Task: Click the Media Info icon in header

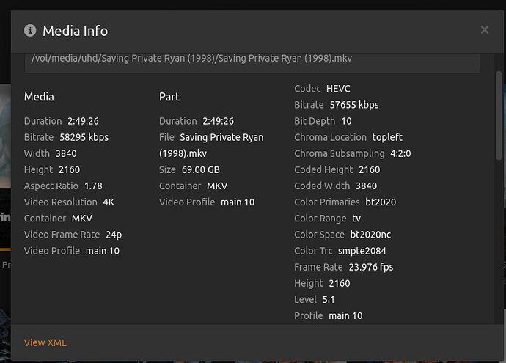Action: pyautogui.click(x=30, y=30)
